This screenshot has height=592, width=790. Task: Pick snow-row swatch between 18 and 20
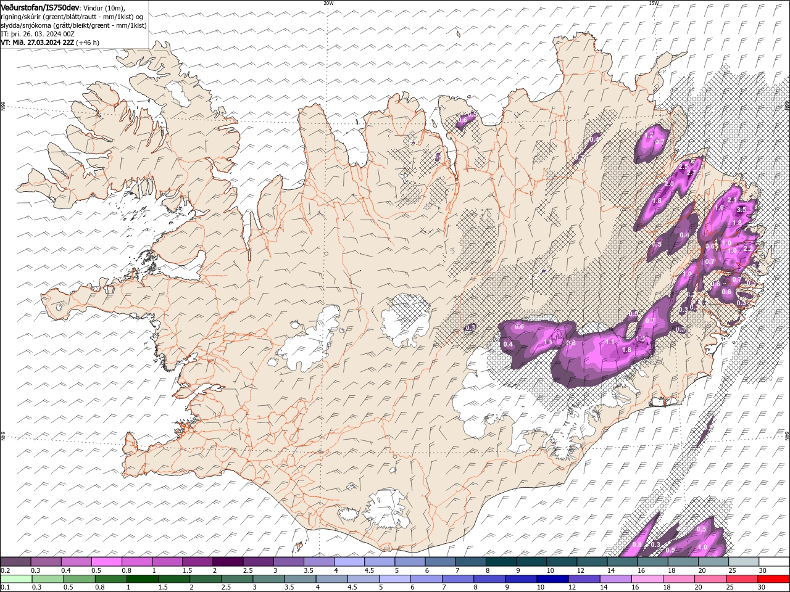(683, 562)
